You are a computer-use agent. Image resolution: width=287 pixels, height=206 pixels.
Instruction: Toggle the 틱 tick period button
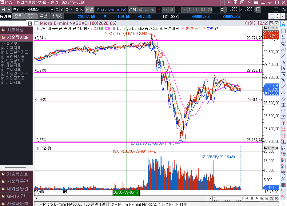tap(171, 10)
